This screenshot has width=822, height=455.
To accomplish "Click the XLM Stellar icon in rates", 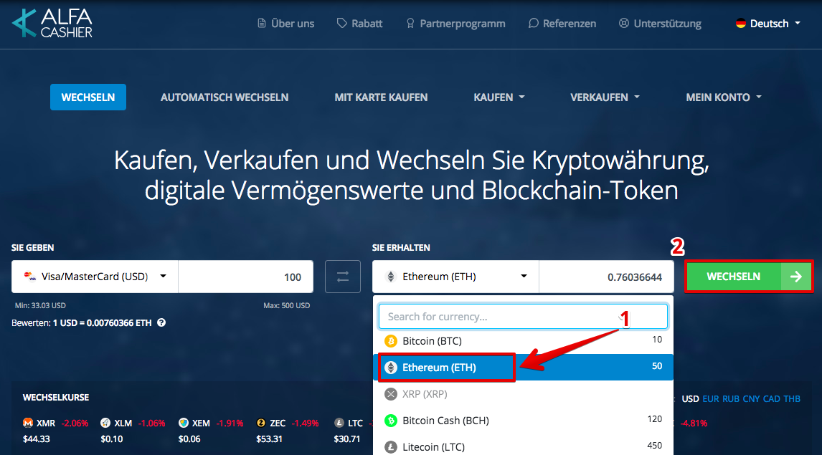I will pos(105,423).
